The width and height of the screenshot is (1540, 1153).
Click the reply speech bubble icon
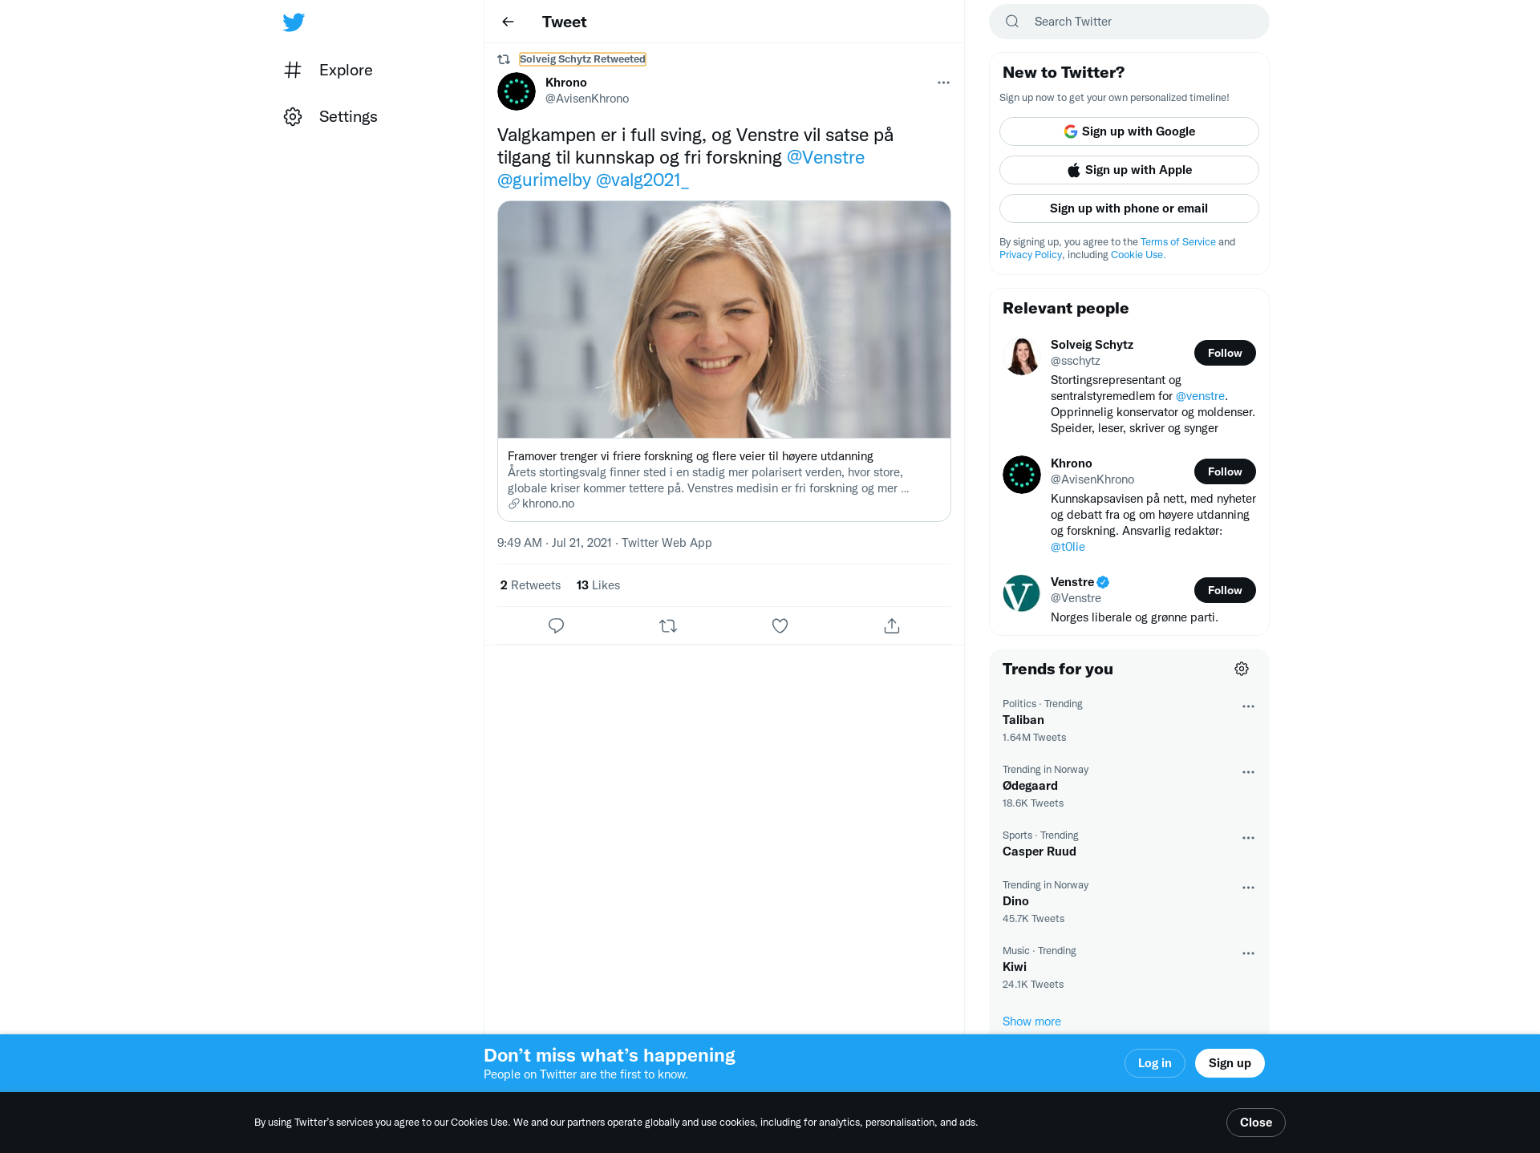point(556,625)
